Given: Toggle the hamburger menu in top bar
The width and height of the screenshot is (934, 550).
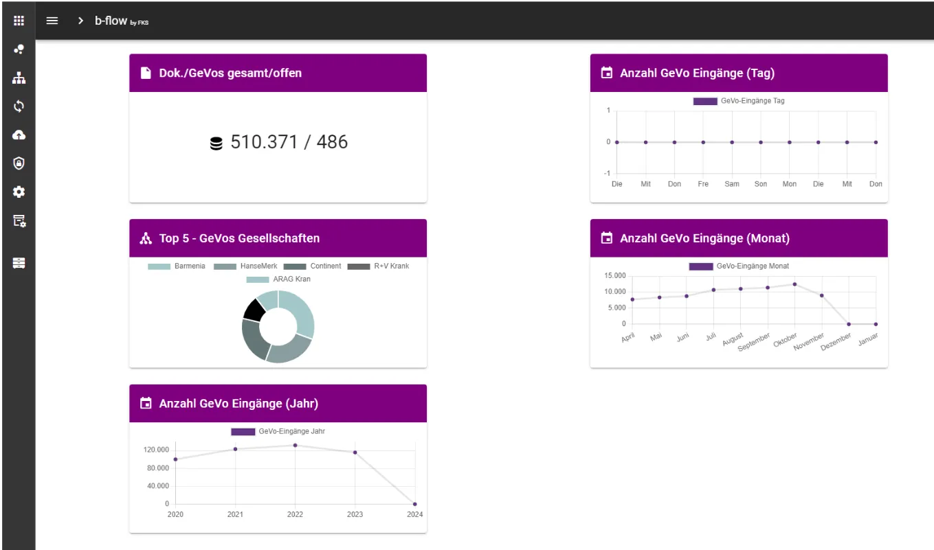Looking at the screenshot, I should click(x=52, y=21).
